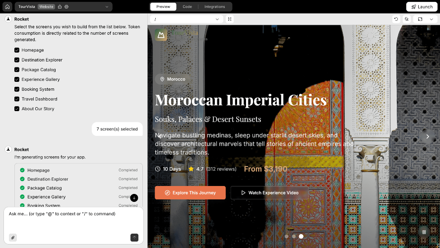440x248 pixels.
Task: Click the '7 screen(s) selected' message
Action: click(117, 129)
